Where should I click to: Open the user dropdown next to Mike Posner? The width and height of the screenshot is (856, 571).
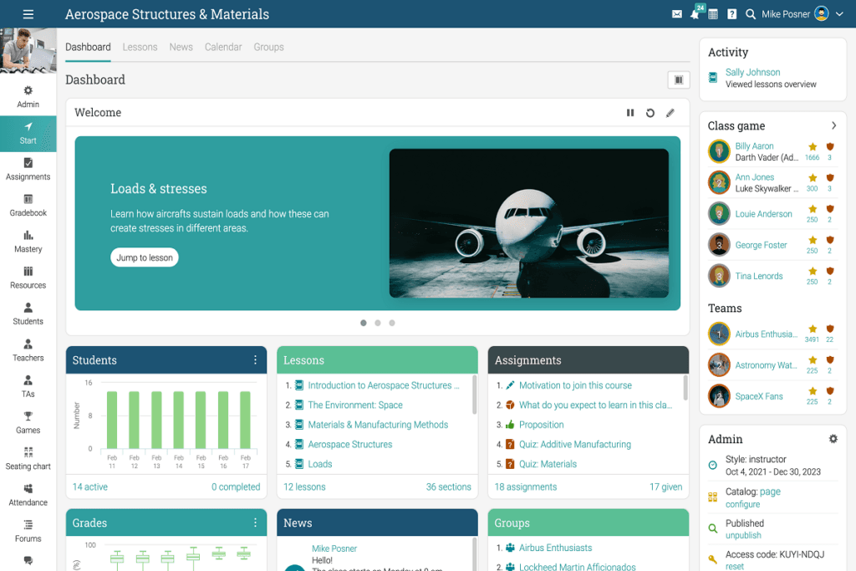(x=839, y=14)
